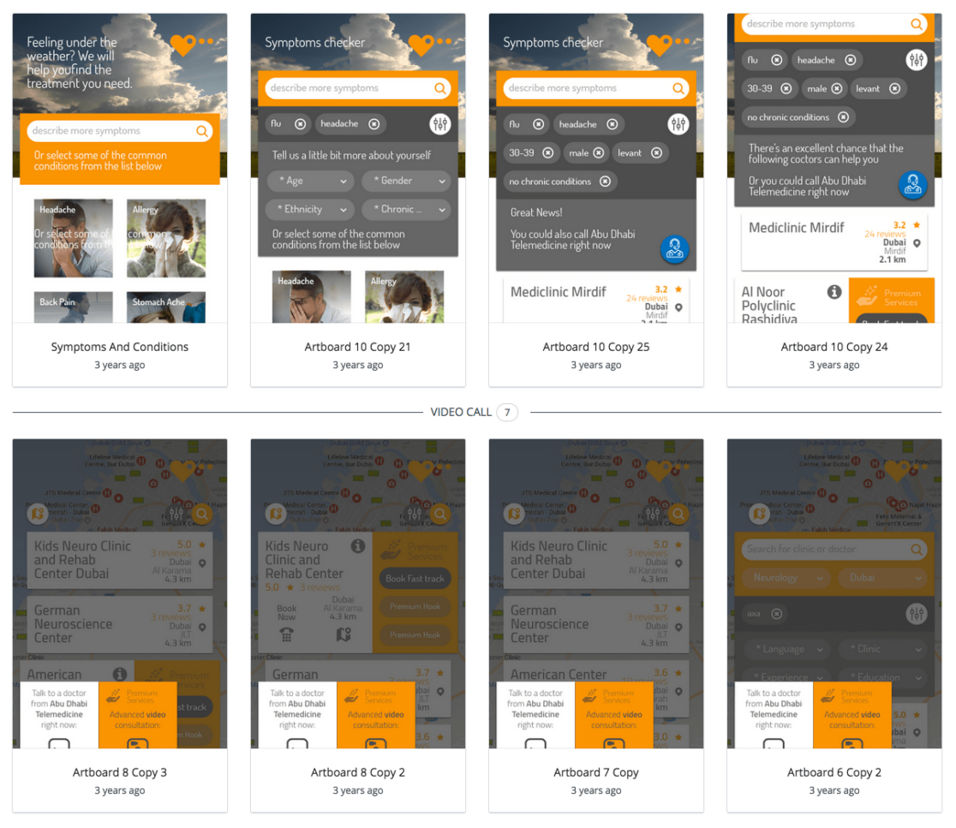956x828 pixels.
Task: Open the Symptoms And Conditions title link
Action: tap(120, 347)
